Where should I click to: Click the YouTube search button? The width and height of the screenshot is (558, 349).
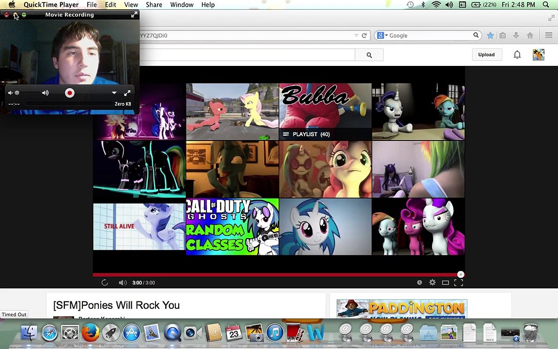tap(369, 55)
